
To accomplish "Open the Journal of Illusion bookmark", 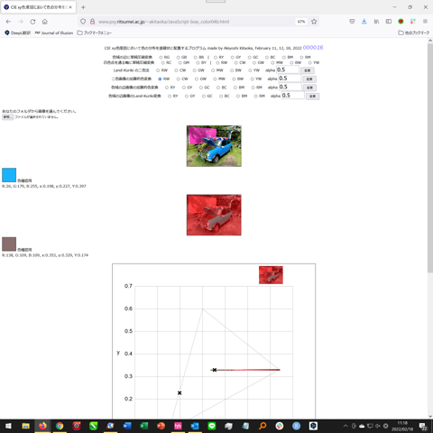I will pos(54,32).
